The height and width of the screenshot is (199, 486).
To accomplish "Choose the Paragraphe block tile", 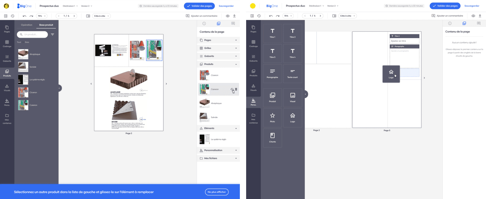I will (272, 73).
